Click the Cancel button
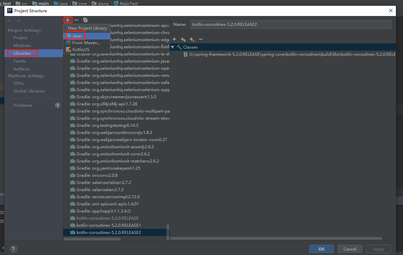Screen dimensions: 403x255 coord(350,249)
